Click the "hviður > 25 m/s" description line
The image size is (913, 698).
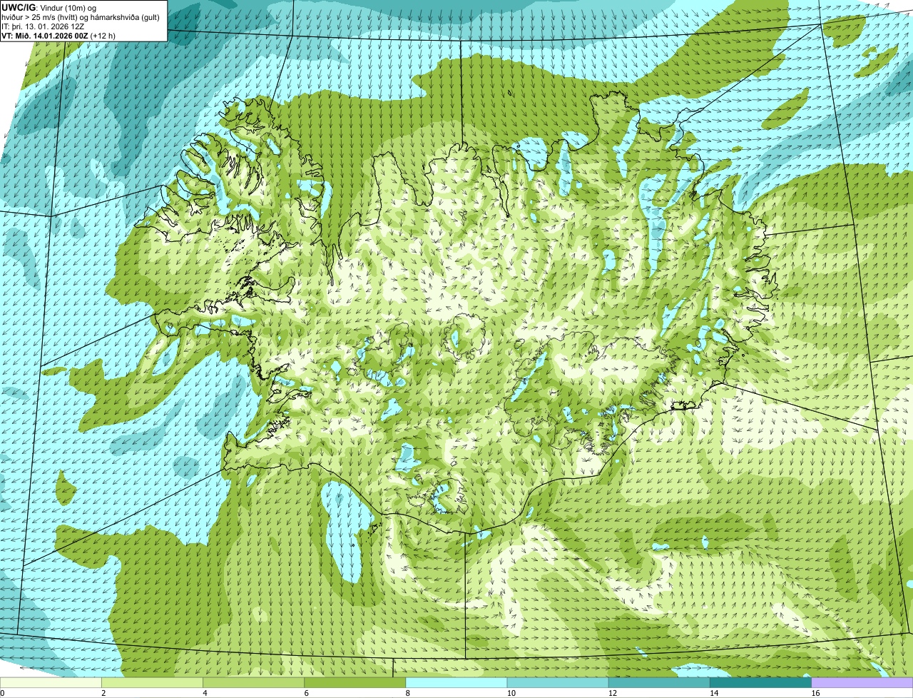(81, 17)
